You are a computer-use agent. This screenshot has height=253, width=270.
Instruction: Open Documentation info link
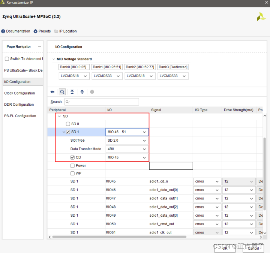pyautogui.click(x=16, y=31)
